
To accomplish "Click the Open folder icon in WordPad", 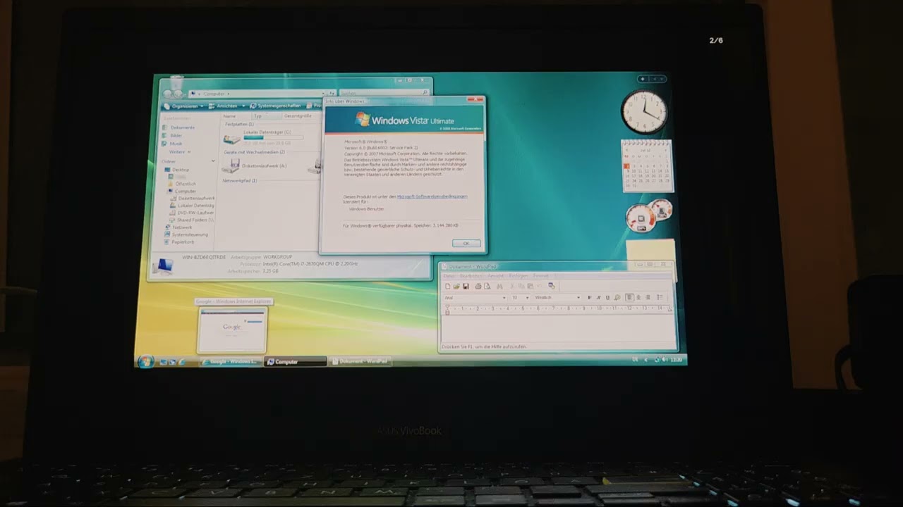I will click(x=456, y=286).
